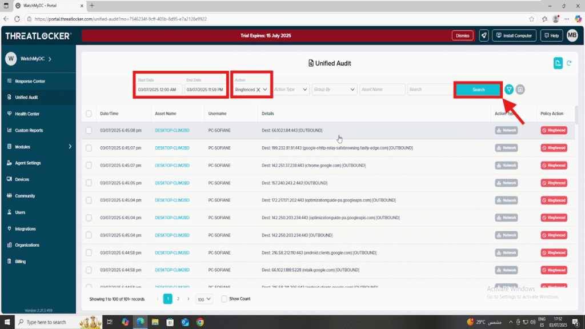Click the Organizations building icon
This screenshot has width=585, height=329.
9,245
